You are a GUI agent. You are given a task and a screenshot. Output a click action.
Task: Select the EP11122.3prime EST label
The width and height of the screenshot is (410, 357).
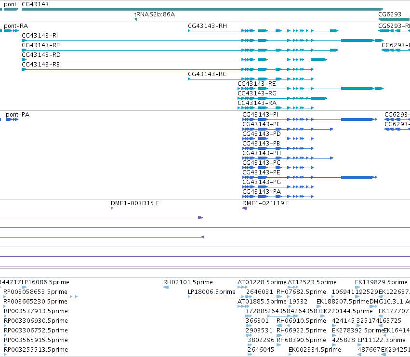(381, 340)
